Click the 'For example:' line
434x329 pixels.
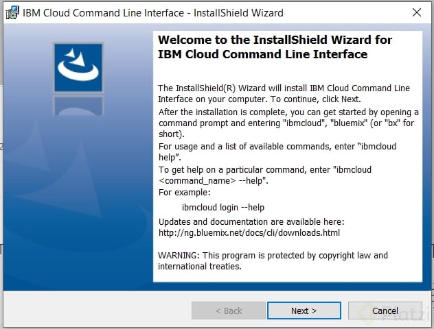pos(184,193)
